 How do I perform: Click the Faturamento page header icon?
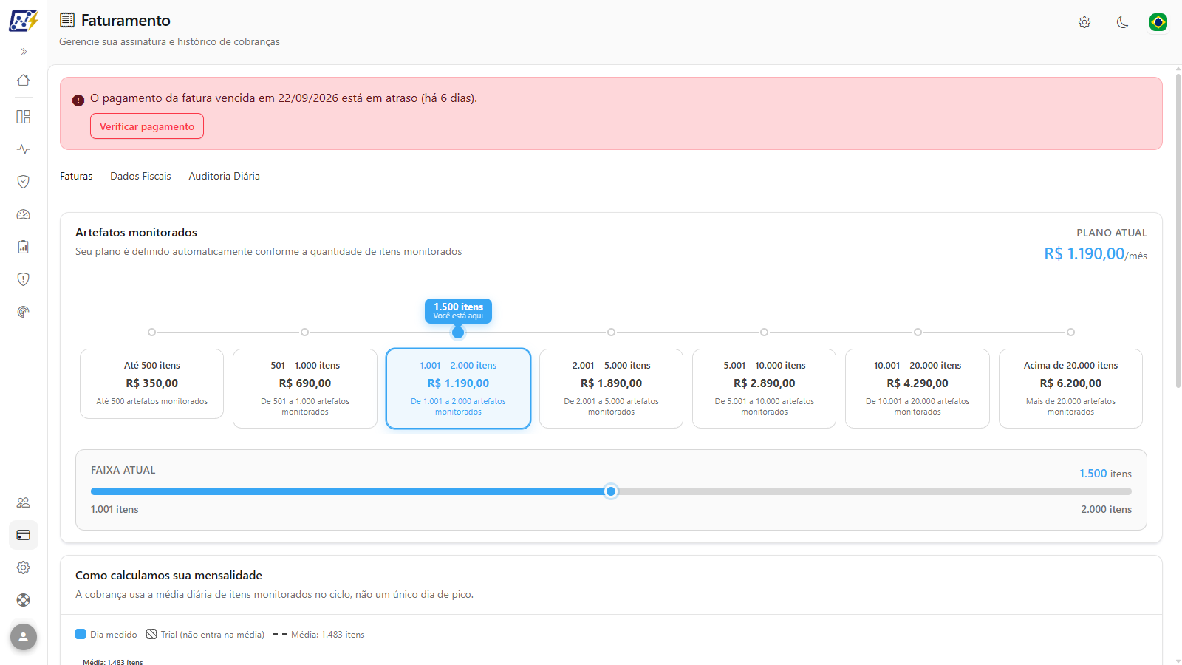[x=67, y=20]
